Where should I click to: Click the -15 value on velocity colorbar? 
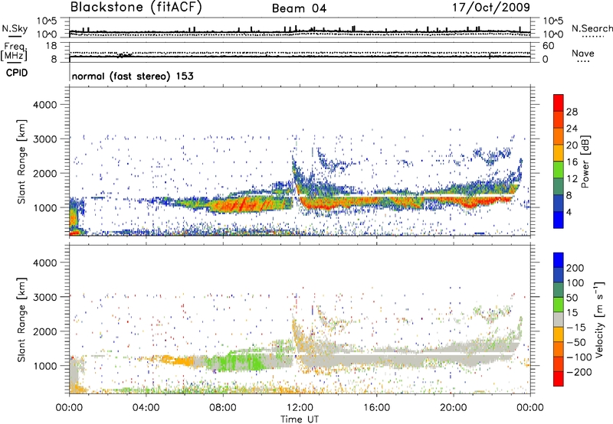[576, 327]
